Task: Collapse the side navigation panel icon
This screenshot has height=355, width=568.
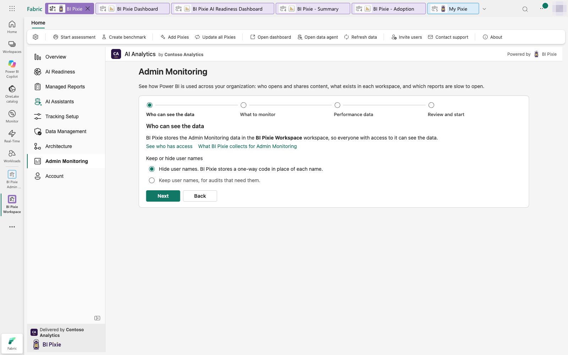Action: [97, 318]
